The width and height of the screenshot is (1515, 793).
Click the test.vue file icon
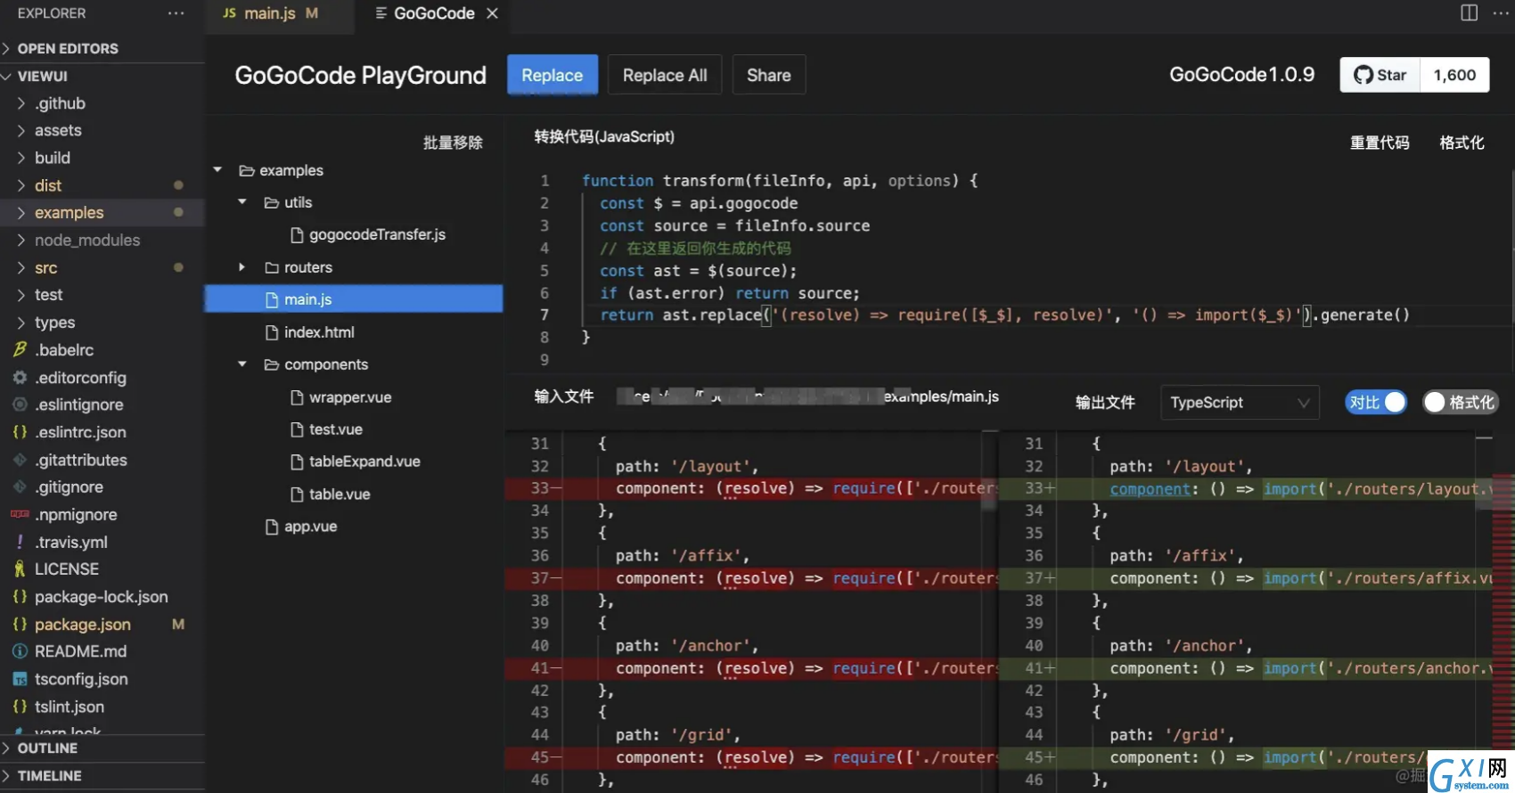(x=298, y=429)
